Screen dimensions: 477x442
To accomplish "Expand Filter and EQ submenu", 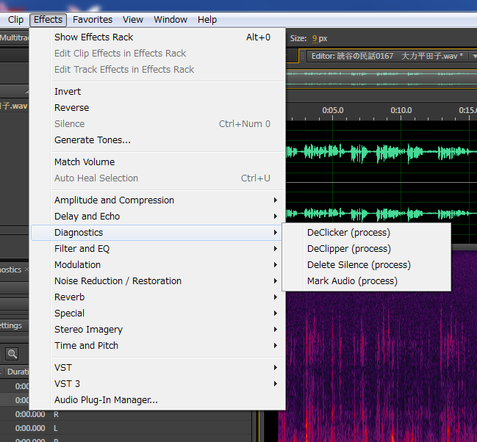I will pos(158,249).
